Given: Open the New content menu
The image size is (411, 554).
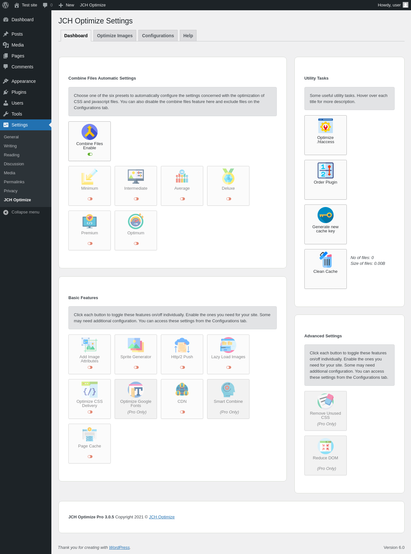Looking at the screenshot, I should (x=66, y=5).
